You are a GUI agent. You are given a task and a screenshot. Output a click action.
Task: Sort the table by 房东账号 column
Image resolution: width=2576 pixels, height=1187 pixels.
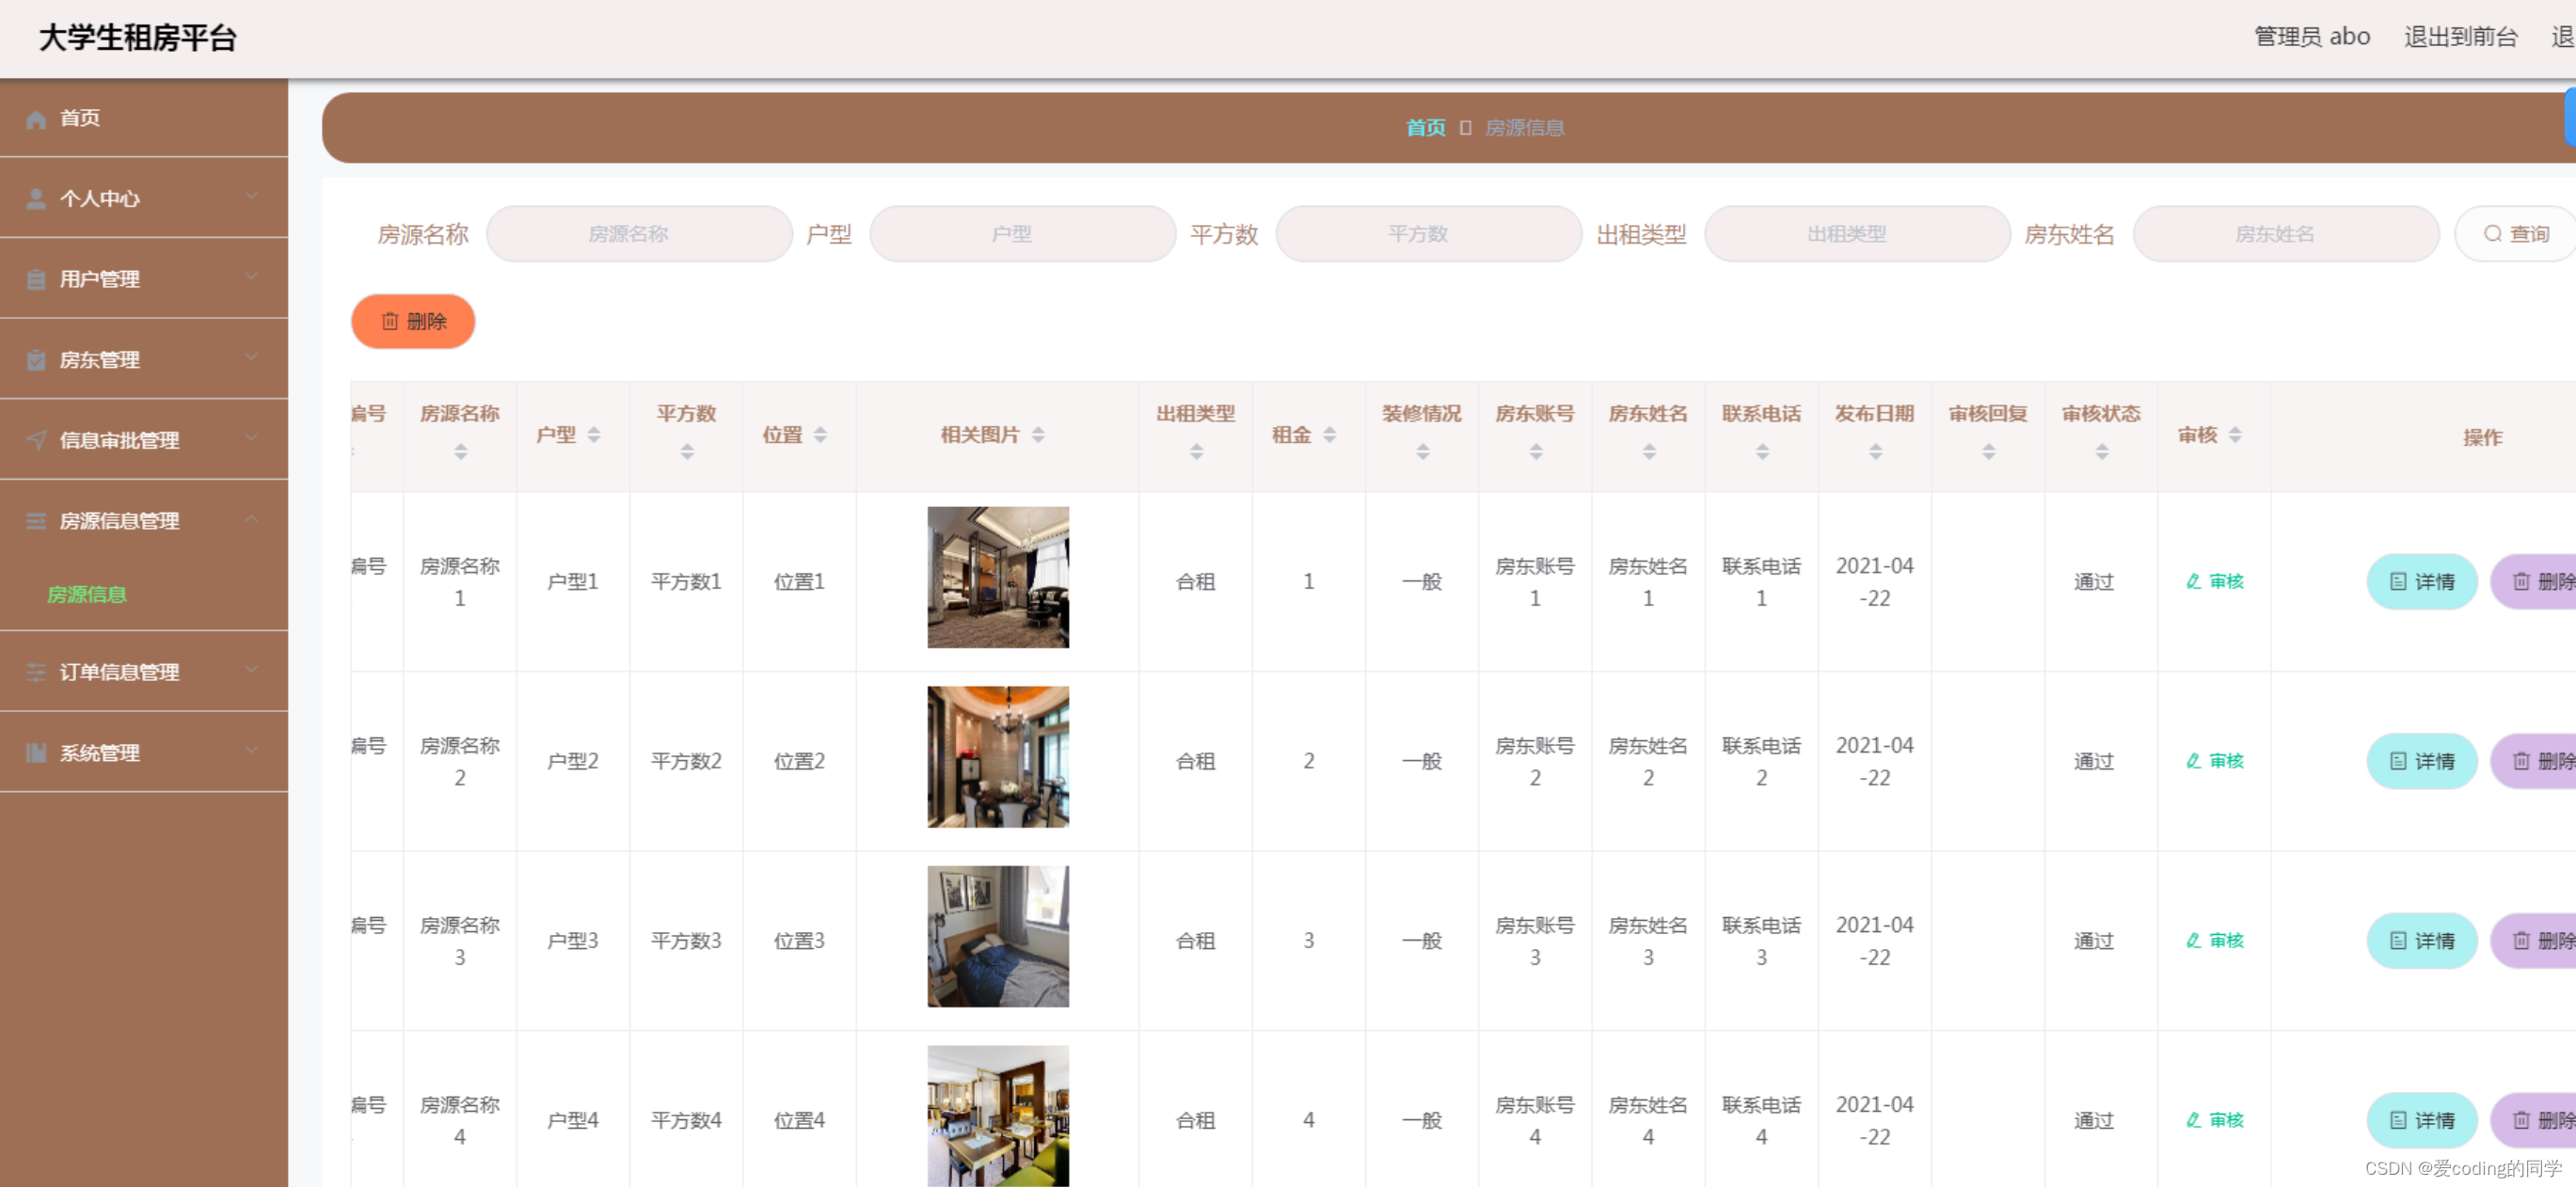(1536, 452)
